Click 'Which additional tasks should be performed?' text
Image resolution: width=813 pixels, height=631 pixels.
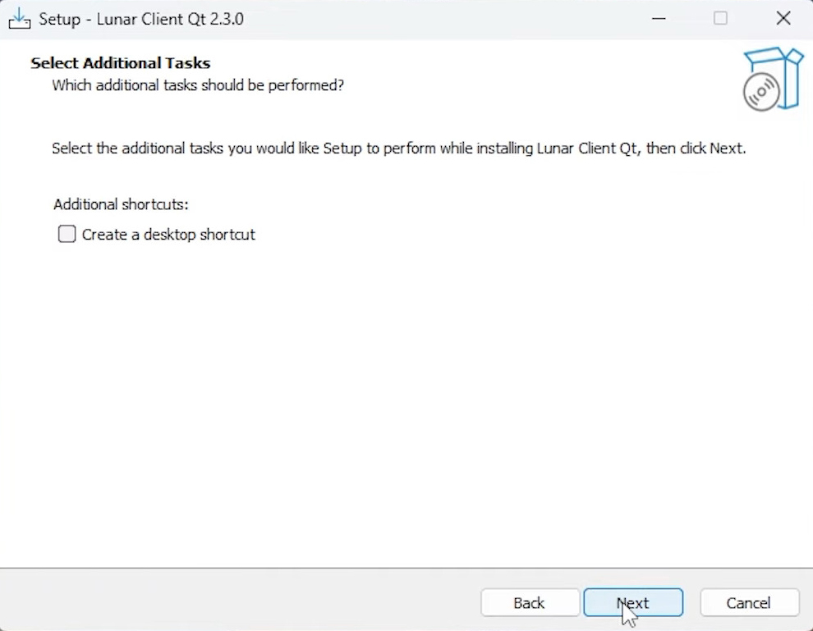pyautogui.click(x=198, y=85)
